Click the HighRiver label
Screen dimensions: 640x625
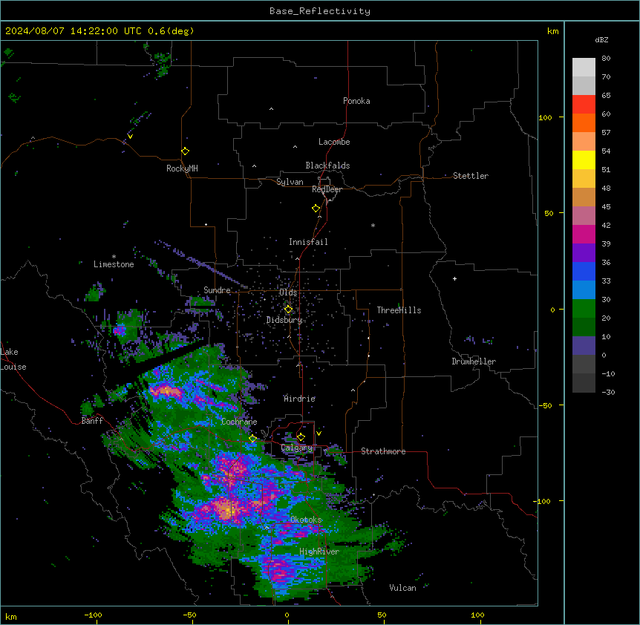click(319, 552)
